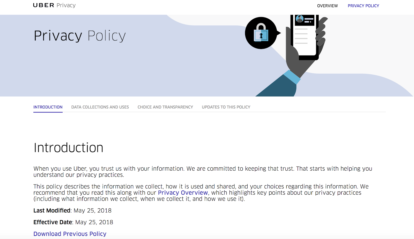Go to Choice and Transparency tab
This screenshot has height=239, width=414.
165,107
